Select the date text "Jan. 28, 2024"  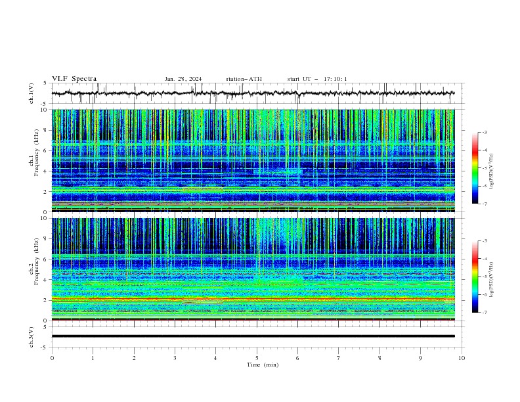tap(183, 79)
